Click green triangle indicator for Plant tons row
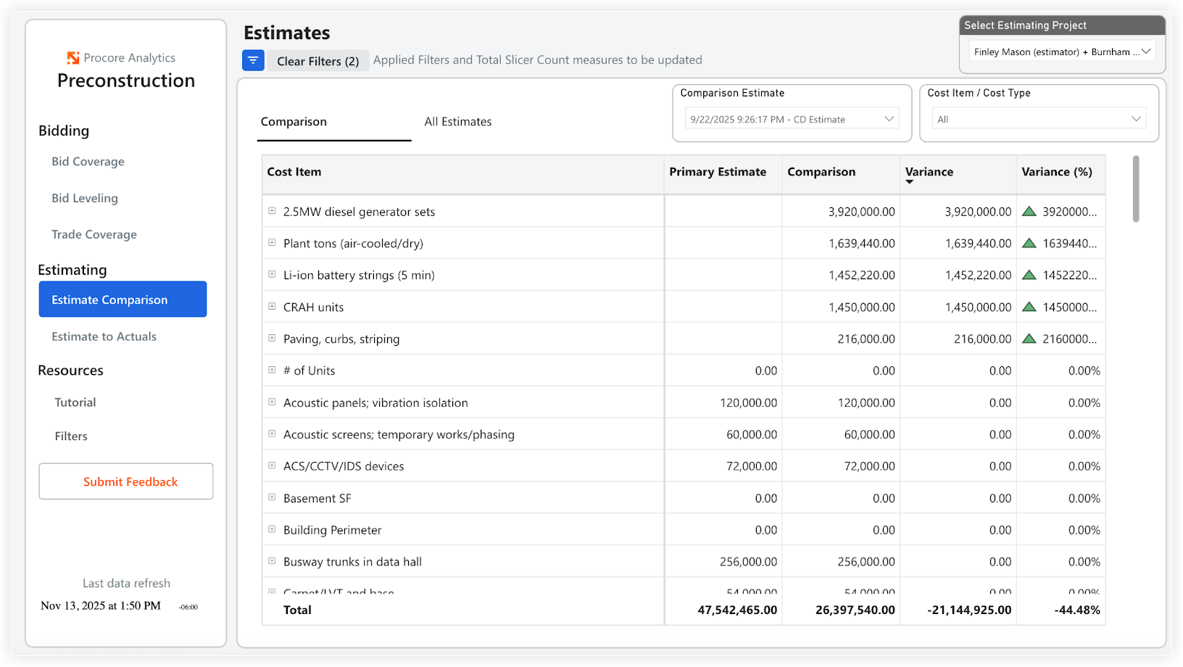Image resolution: width=1183 pixels, height=667 pixels. click(1030, 243)
